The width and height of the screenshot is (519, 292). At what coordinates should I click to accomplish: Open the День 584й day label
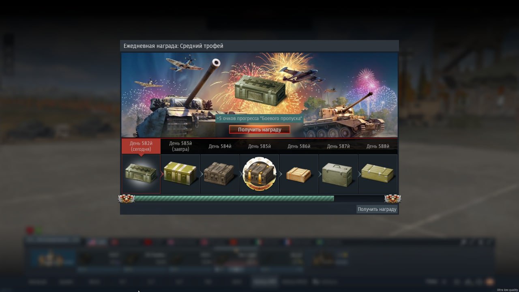220,146
